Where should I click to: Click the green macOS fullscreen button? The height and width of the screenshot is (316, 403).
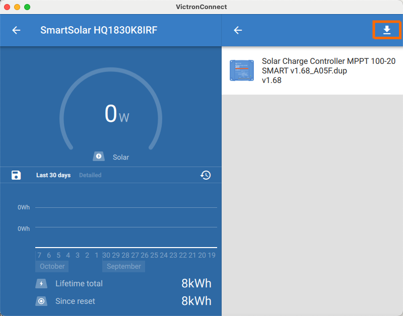point(27,7)
